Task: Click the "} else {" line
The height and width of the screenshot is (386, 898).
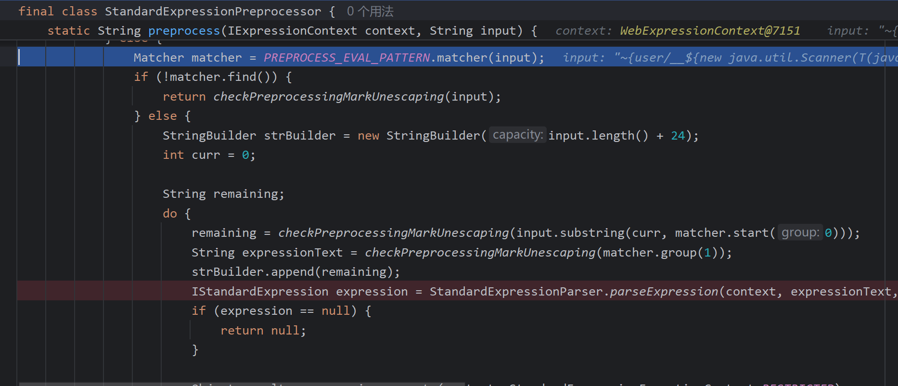Action: point(162,116)
